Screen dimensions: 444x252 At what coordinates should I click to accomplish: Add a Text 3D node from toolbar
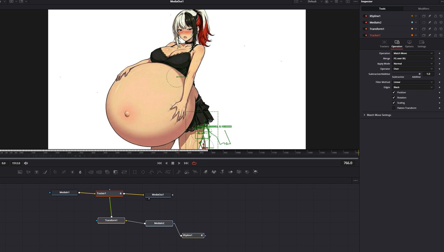coord(222,172)
